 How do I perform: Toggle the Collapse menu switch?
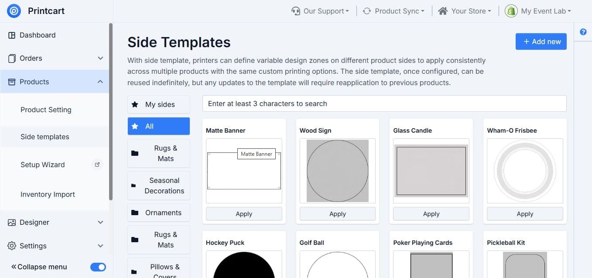(x=98, y=267)
